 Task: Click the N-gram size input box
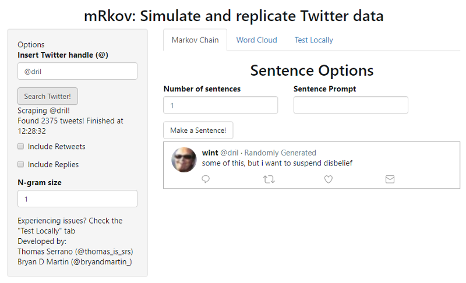(x=77, y=199)
